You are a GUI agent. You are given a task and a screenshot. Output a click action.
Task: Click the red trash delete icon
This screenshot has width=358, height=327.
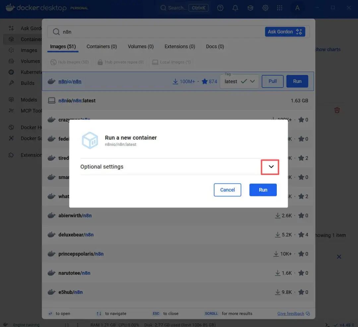point(337,110)
